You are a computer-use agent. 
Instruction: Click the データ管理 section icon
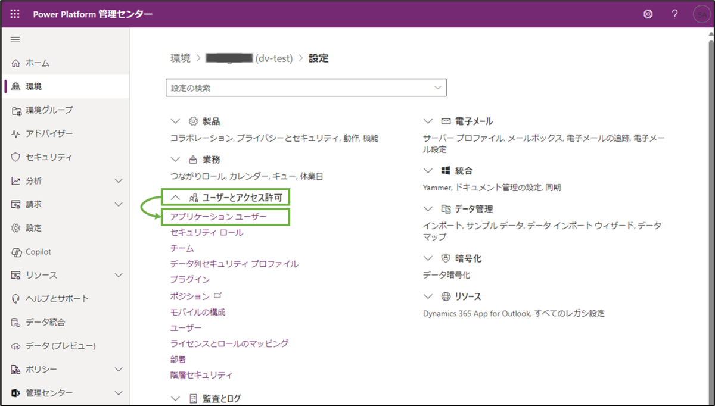(446, 209)
